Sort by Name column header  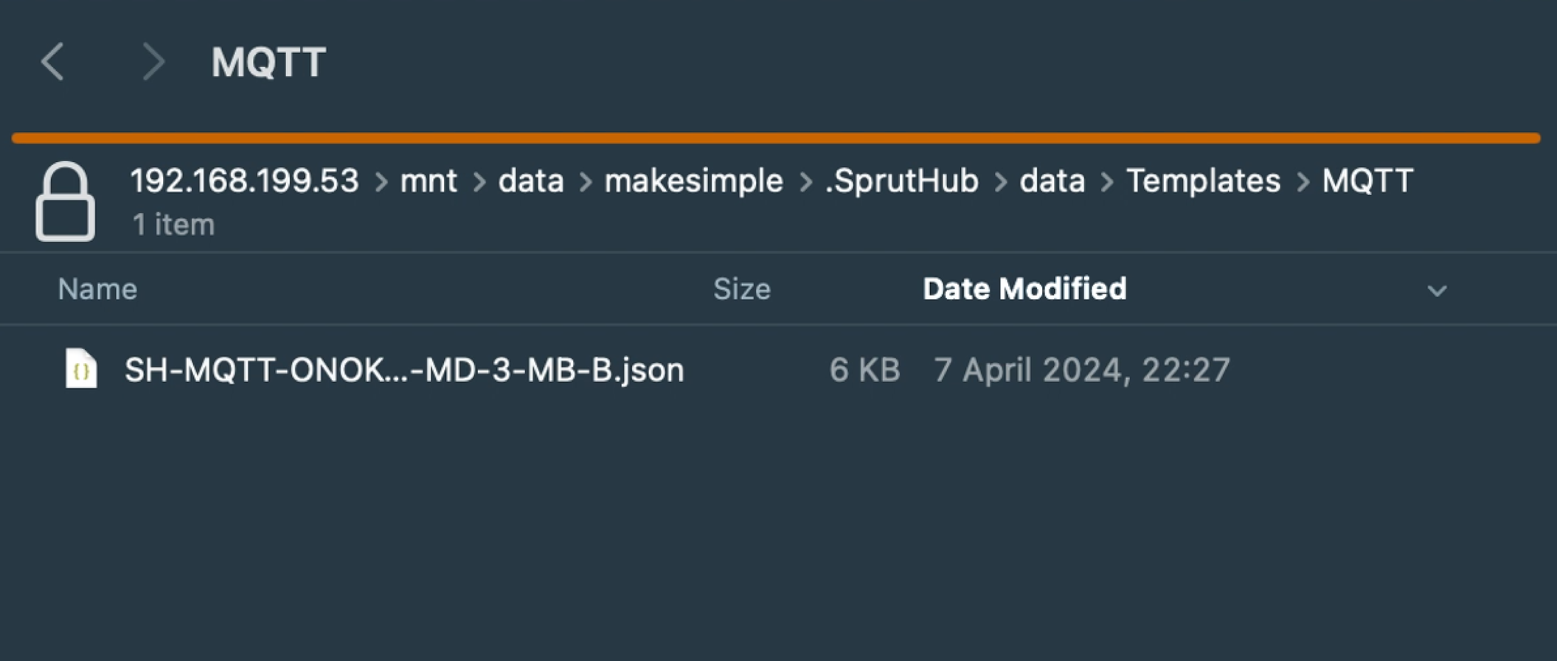[97, 290]
